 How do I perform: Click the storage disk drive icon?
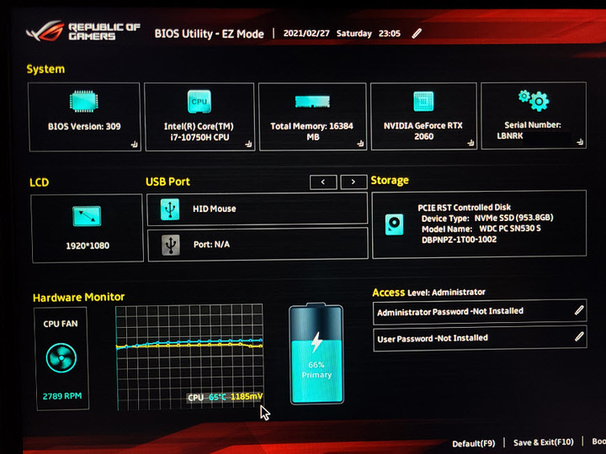coord(394,224)
